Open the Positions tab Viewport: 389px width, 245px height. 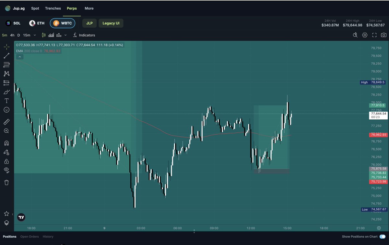tap(10, 237)
